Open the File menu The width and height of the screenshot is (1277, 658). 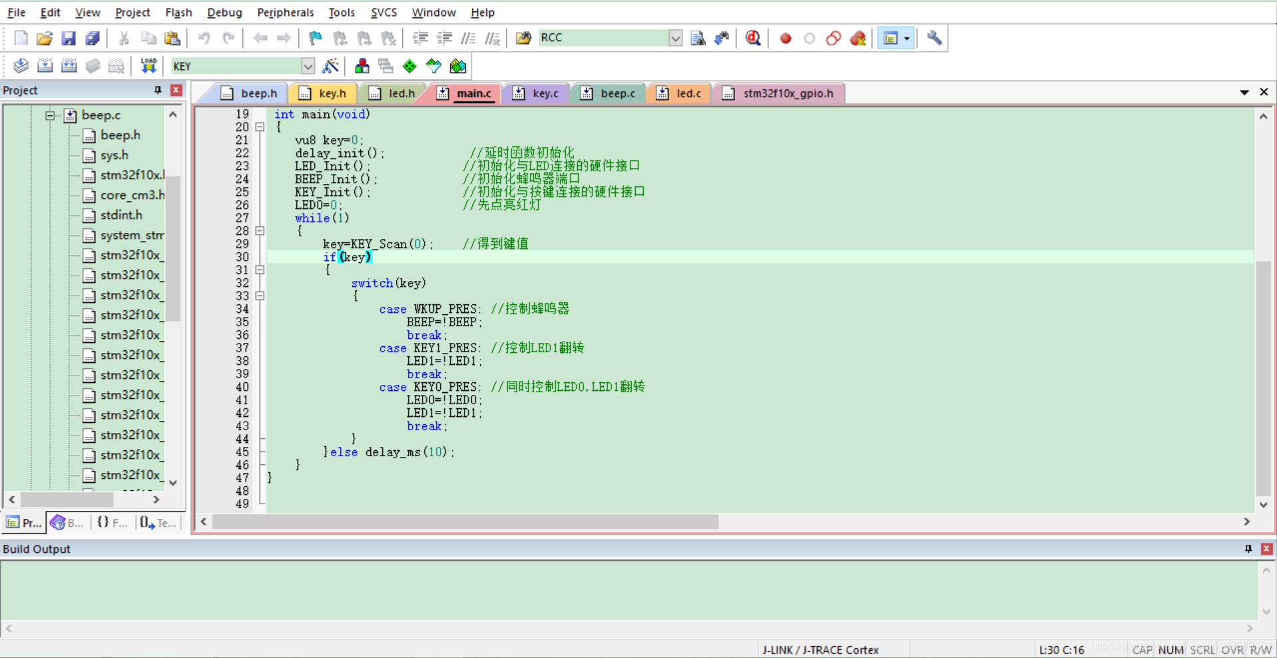[16, 12]
